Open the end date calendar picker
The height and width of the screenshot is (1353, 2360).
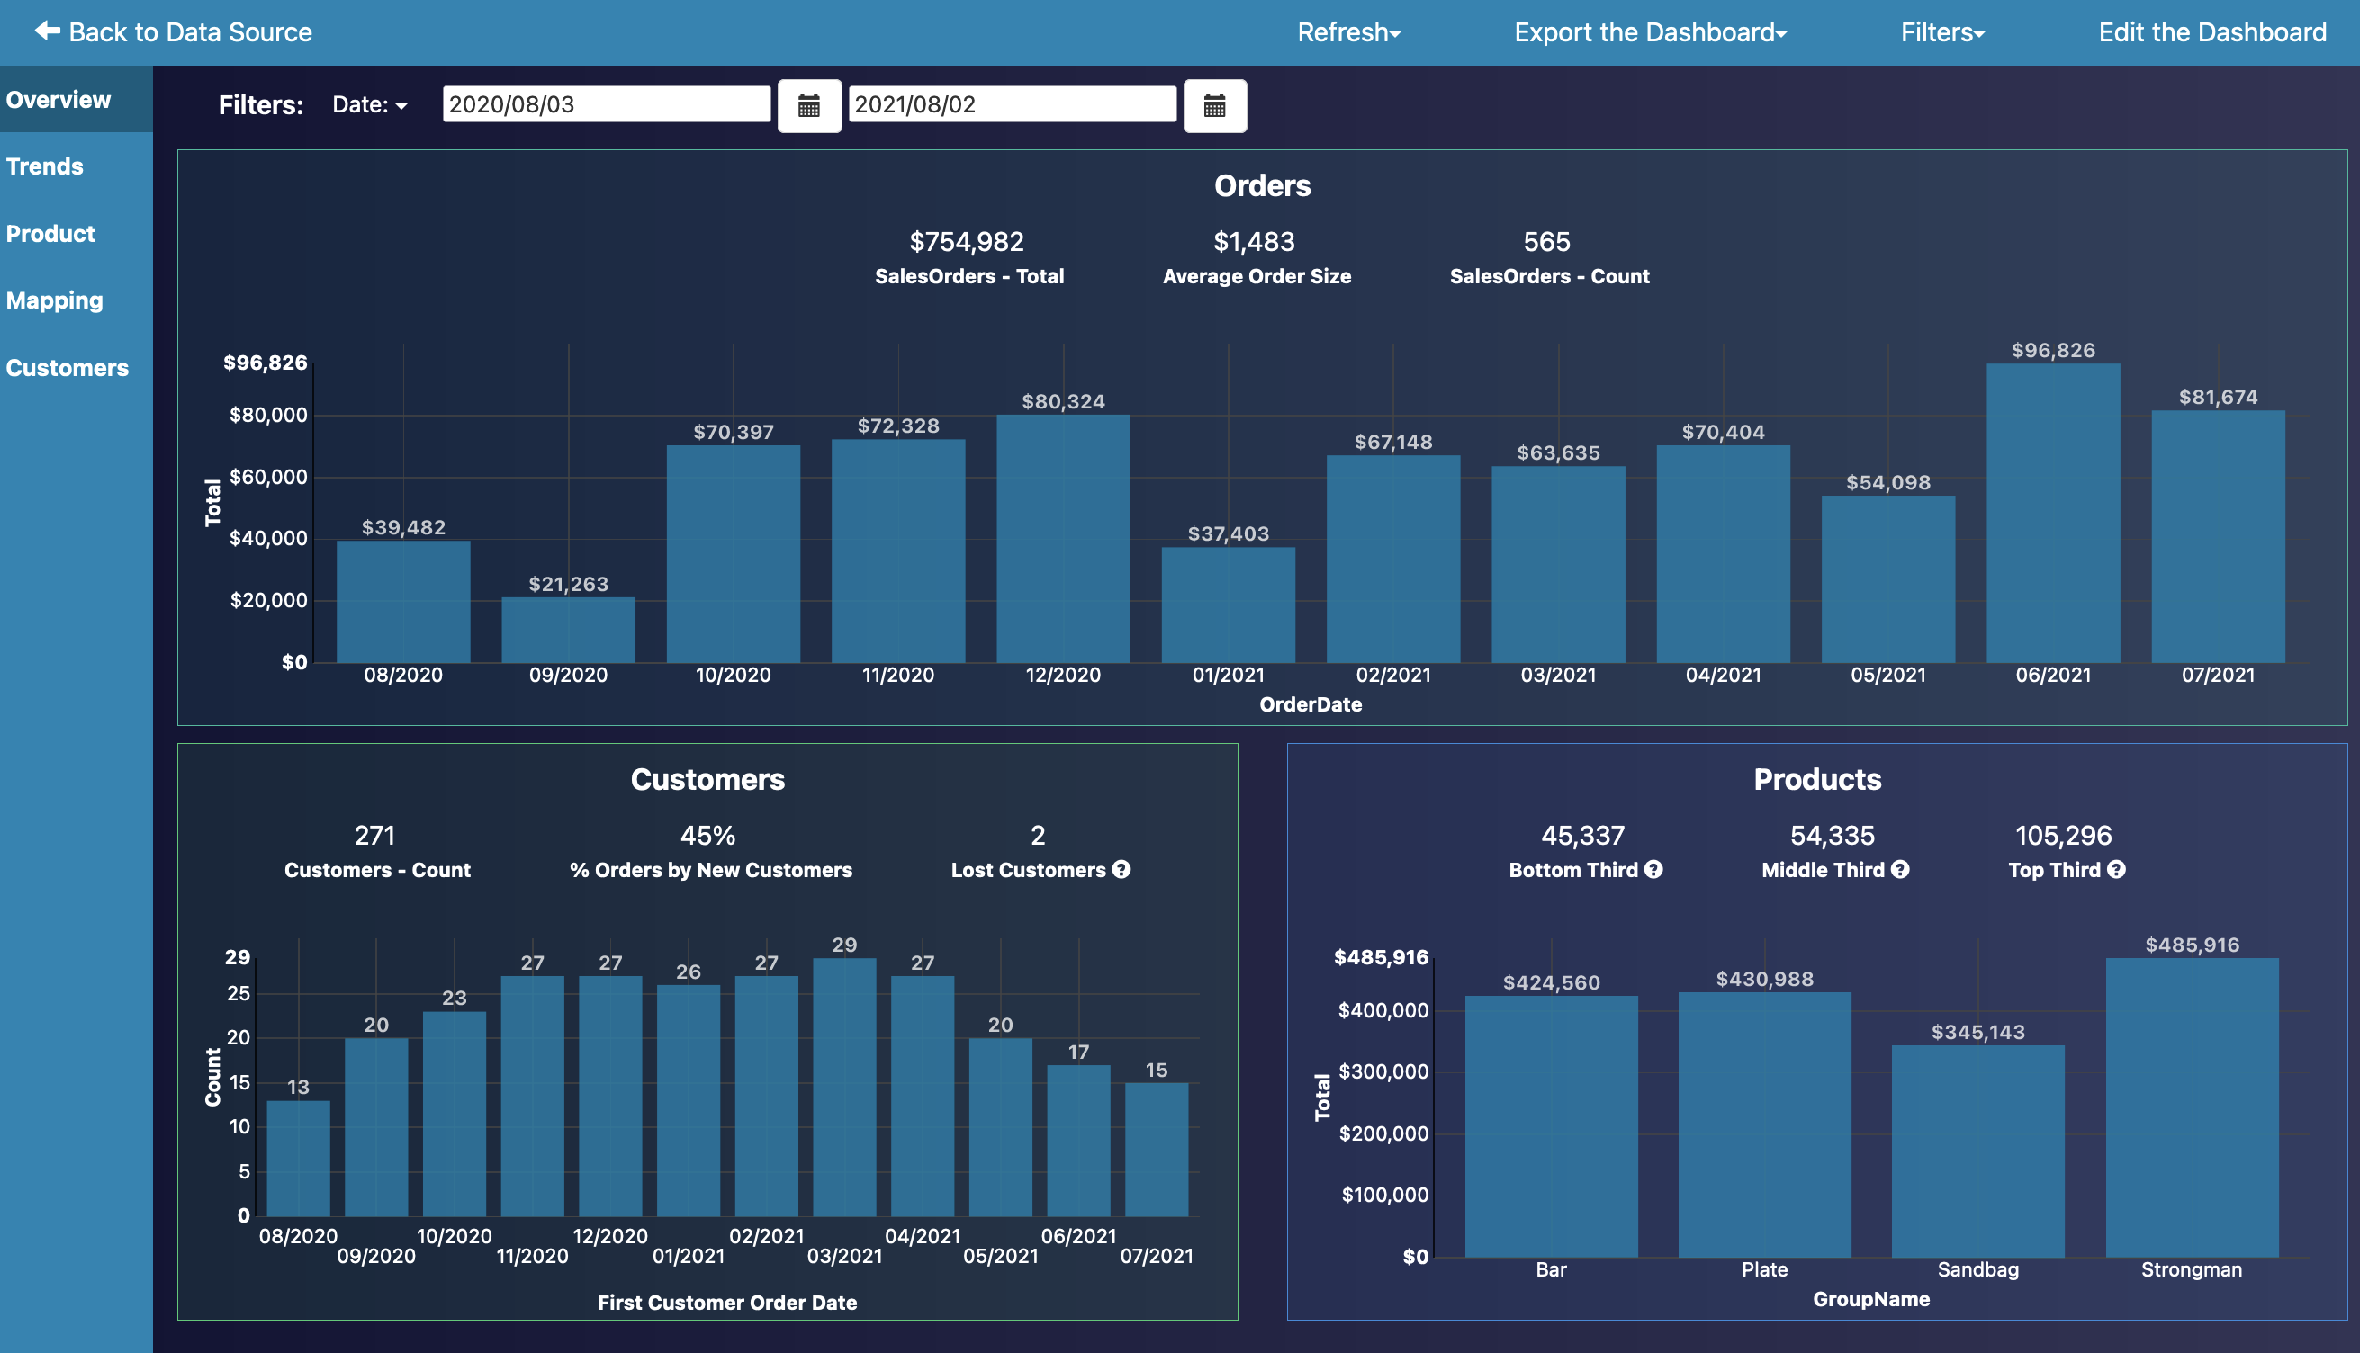(x=1214, y=106)
